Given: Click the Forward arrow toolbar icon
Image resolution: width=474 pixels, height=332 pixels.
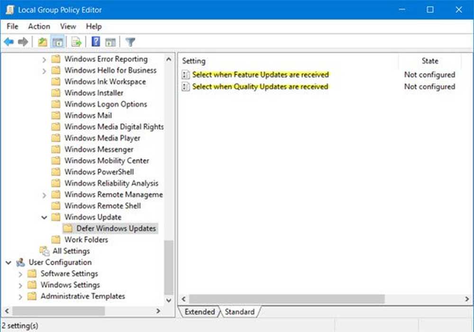Looking at the screenshot, I should (22, 42).
